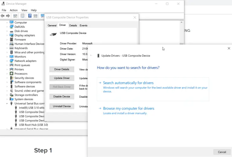Select the "Monitors" row label
The width and height of the screenshot is (232, 157).
[20, 57]
